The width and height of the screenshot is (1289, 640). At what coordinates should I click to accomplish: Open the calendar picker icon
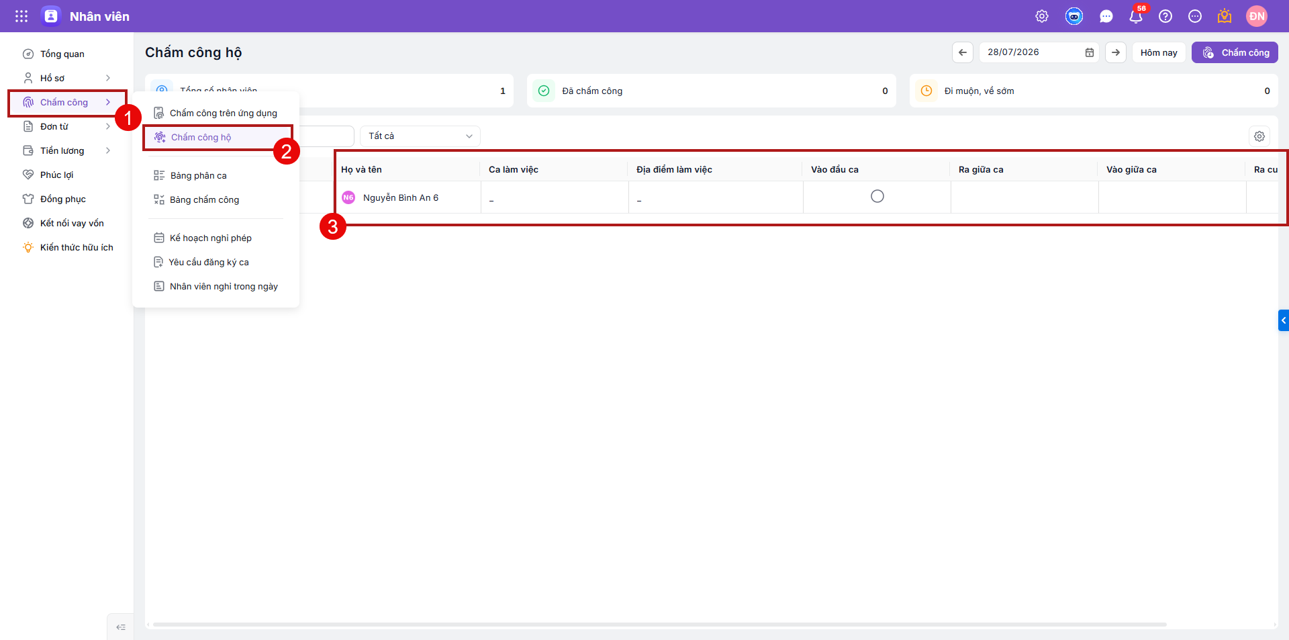click(x=1090, y=52)
